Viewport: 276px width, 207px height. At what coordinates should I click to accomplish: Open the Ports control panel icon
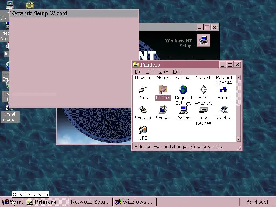(143, 90)
